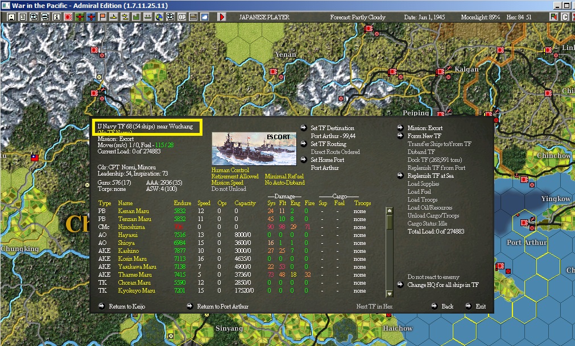
Task: Click the red end-turn play arrow
Action: 221,17
